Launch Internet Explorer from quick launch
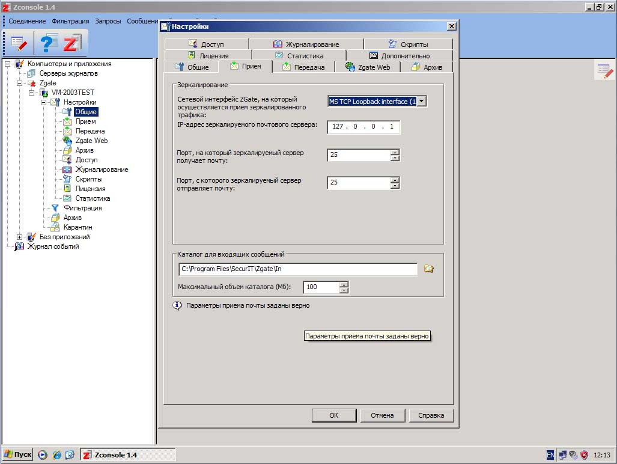Image resolution: width=617 pixels, height=464 pixels. (57, 455)
